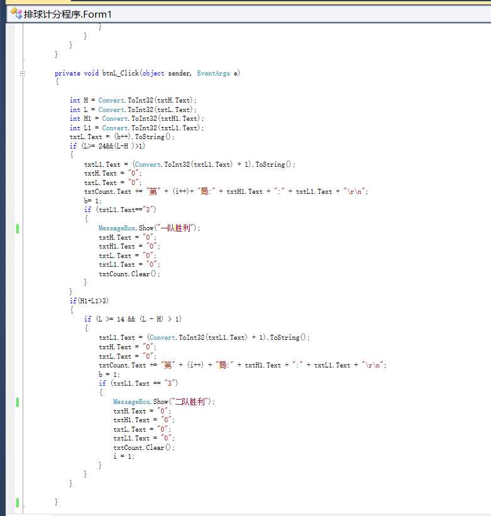The image size is (491, 516).
Task: Click the private keyword of btnL_Click
Action: click(x=67, y=73)
